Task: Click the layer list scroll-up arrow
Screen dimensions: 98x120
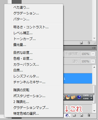Action: (x=94, y=67)
